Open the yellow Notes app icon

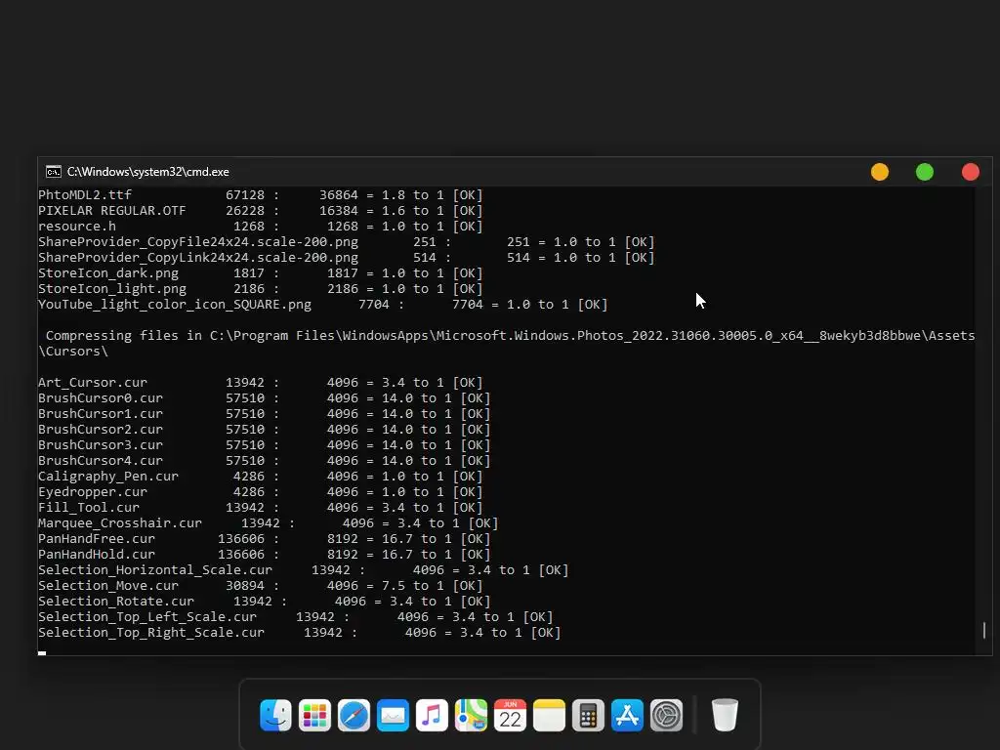coord(549,715)
